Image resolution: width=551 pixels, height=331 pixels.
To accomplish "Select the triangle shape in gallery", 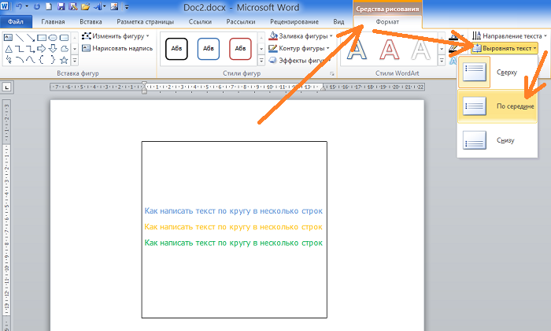I will 9,49.
